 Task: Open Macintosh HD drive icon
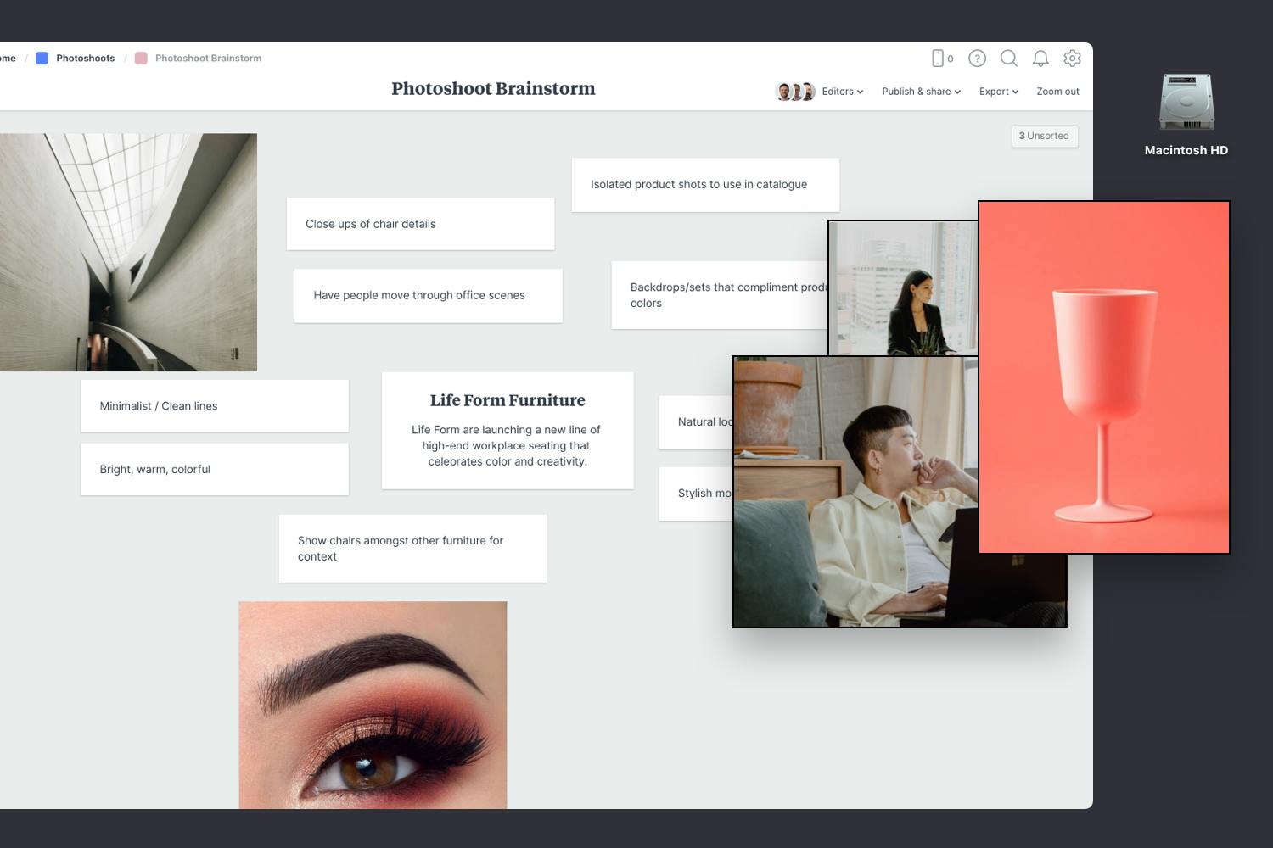[1186, 103]
